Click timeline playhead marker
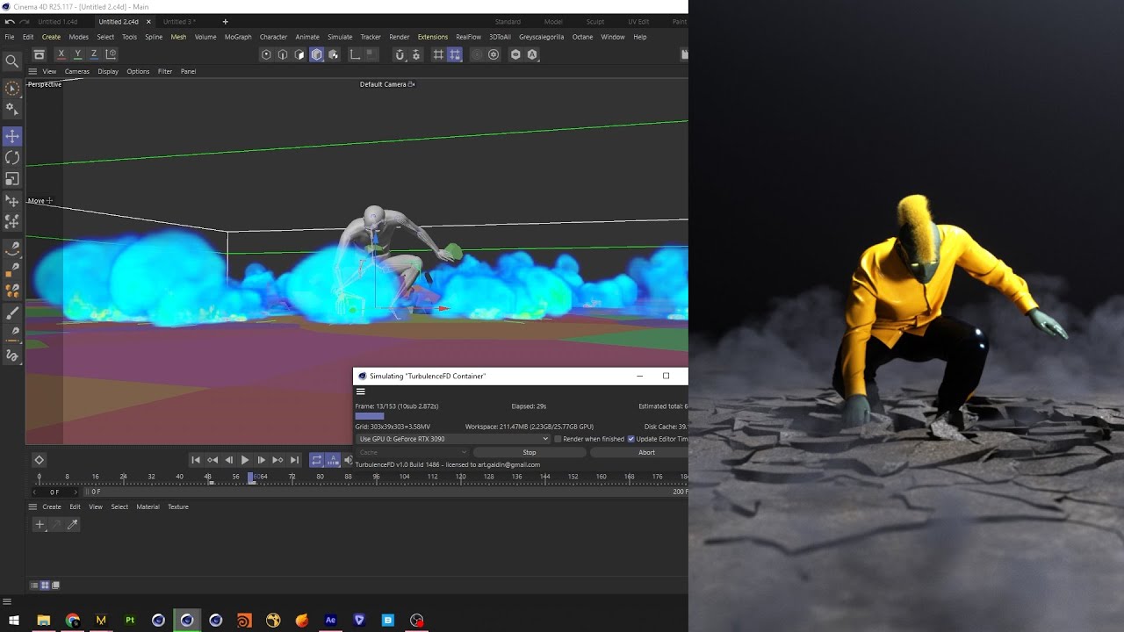The height and width of the screenshot is (632, 1124). point(251,478)
